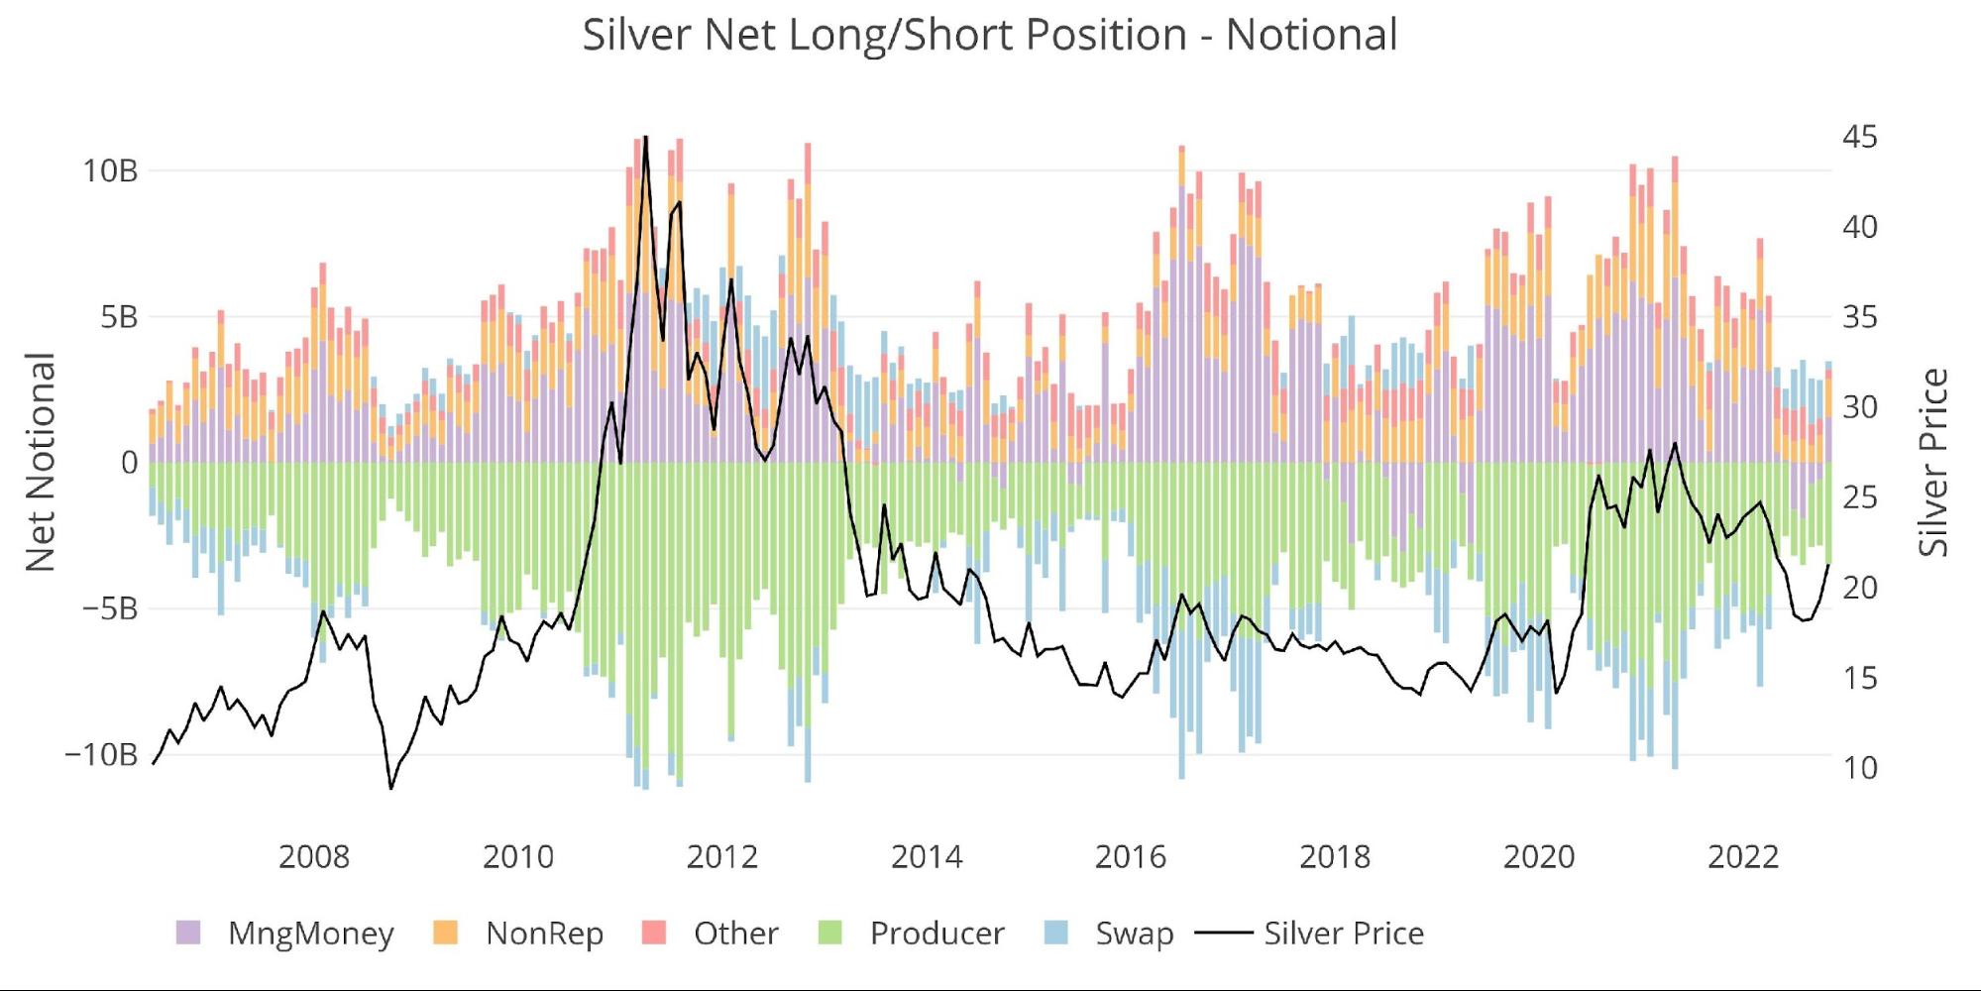This screenshot has width=1981, height=991.
Task: Click the Net Notional axis title
Action: click(41, 463)
